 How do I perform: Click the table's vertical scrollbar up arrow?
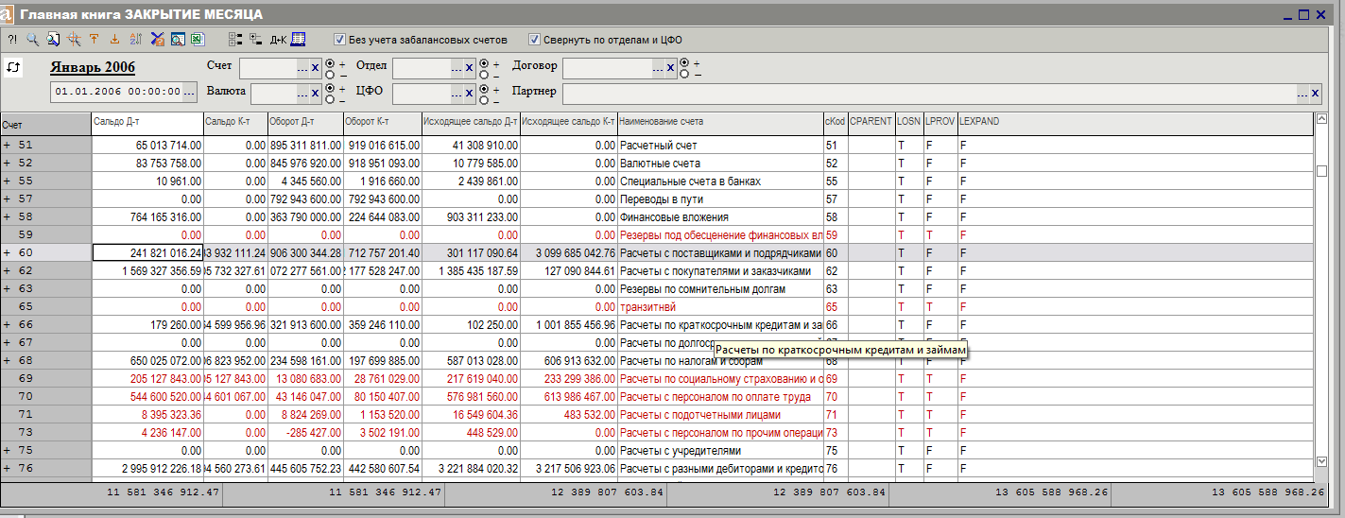(1321, 118)
